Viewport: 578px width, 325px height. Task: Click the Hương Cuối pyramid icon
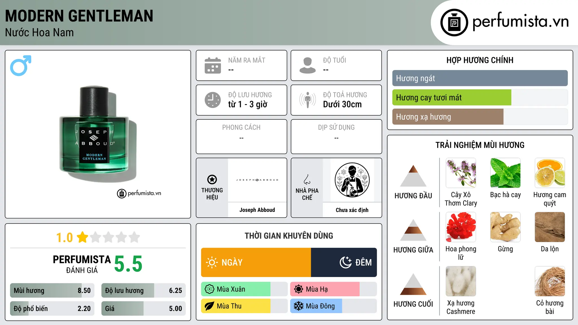coord(413,284)
